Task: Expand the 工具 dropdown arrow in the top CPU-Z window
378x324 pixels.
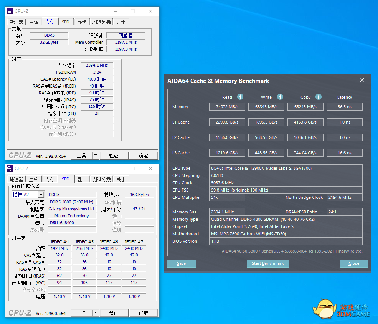Action: [x=96, y=155]
